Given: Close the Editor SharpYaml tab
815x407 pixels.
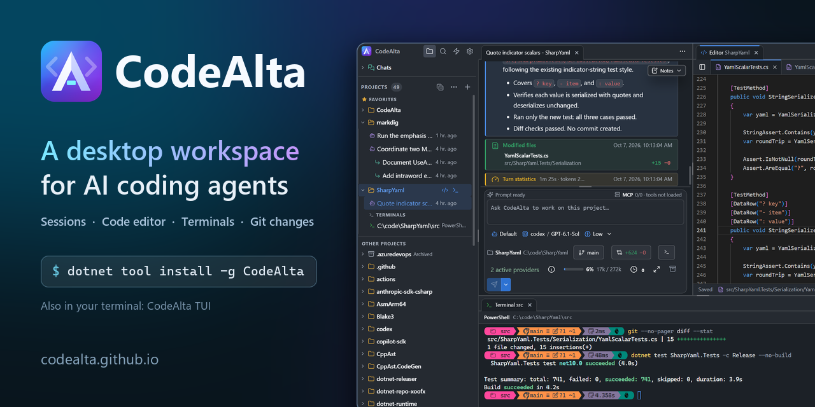Looking at the screenshot, I should click(x=756, y=52).
